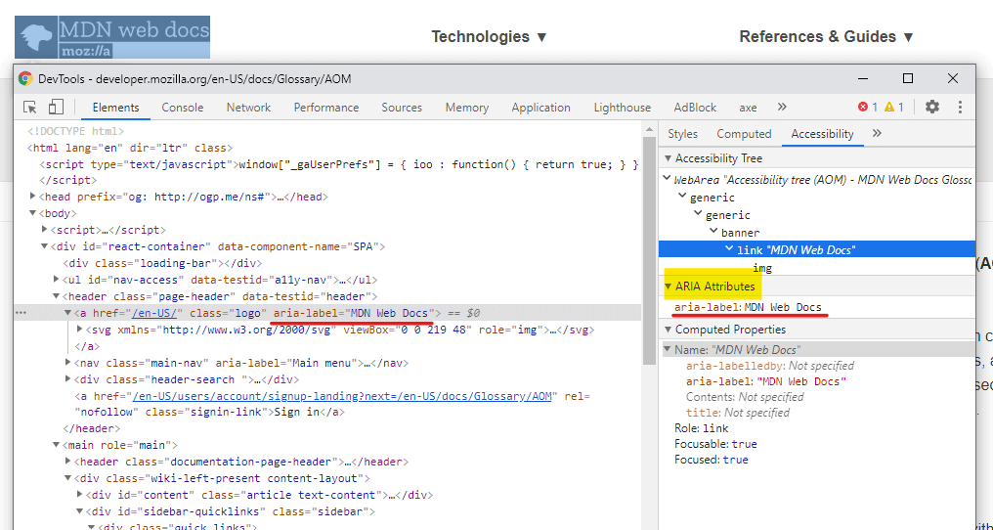Collapse the react-container div node

(44, 246)
